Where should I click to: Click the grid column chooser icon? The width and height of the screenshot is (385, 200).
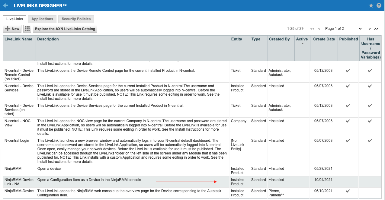(27, 29)
